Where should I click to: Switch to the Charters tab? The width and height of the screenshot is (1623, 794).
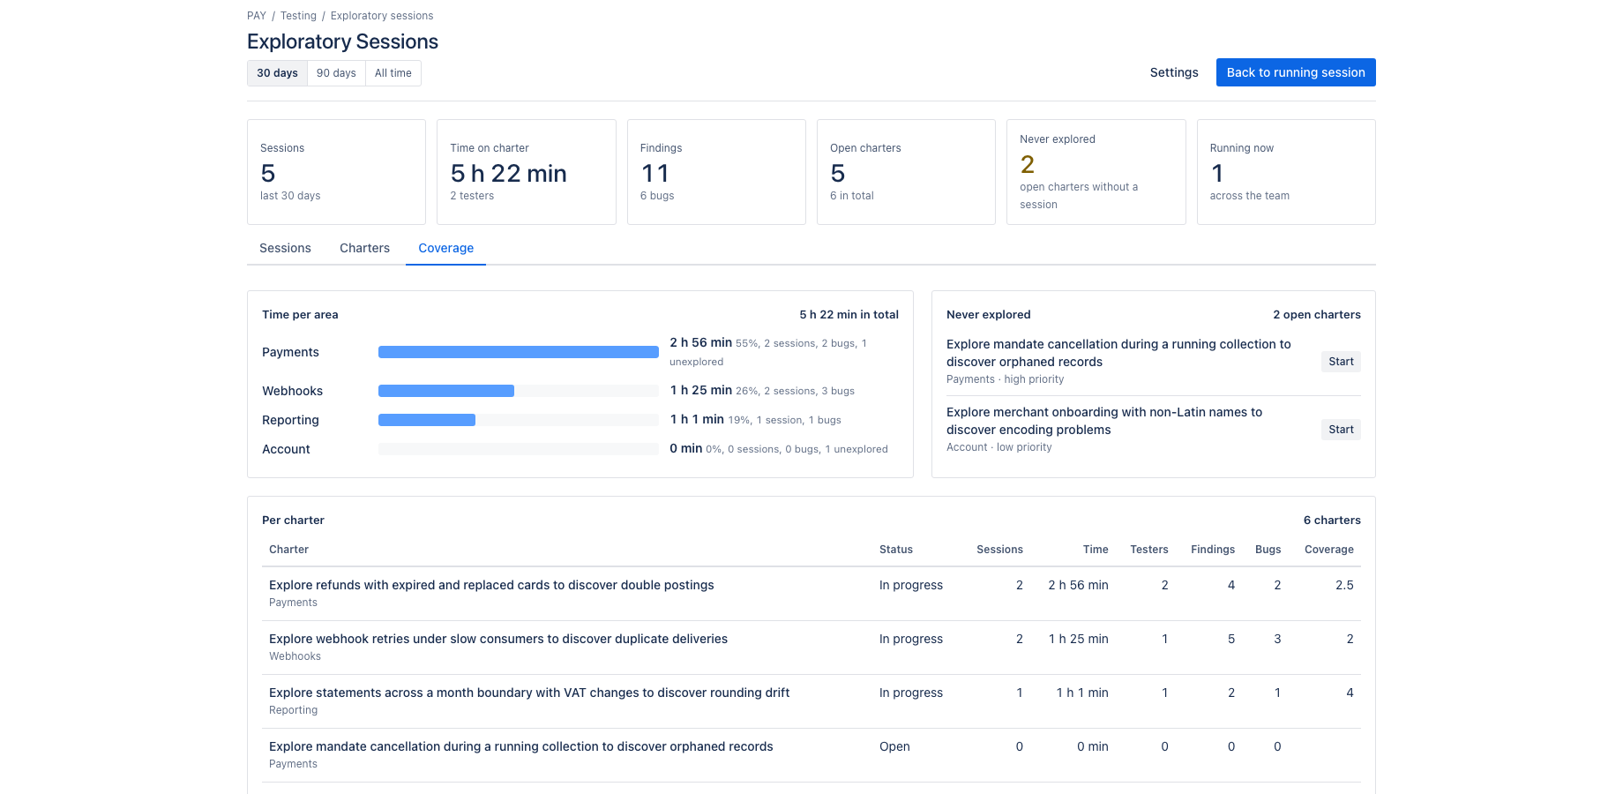[x=364, y=248]
